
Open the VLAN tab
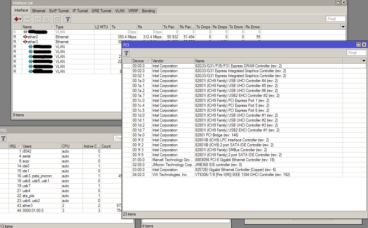119,11
